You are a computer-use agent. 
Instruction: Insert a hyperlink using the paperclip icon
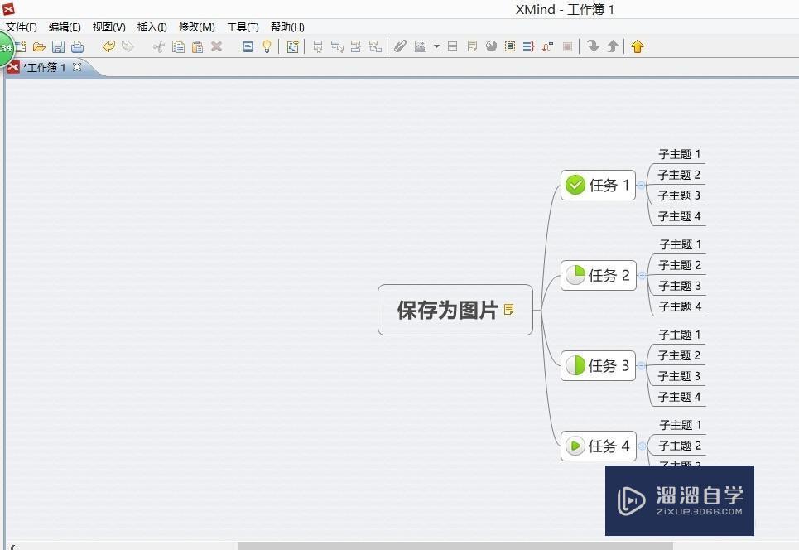pos(400,46)
